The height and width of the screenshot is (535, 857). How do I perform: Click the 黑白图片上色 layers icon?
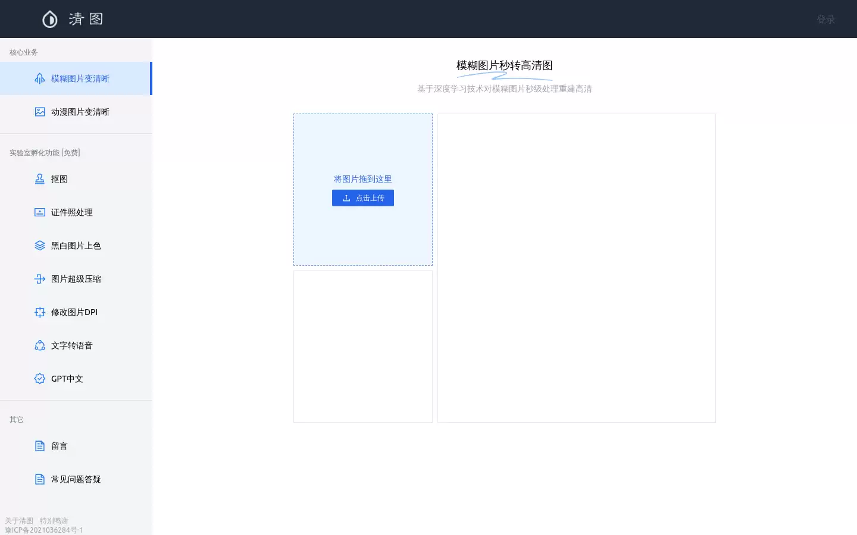point(40,246)
